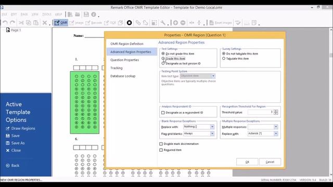
Task: Click into the Threshold value field
Action: 261,112
